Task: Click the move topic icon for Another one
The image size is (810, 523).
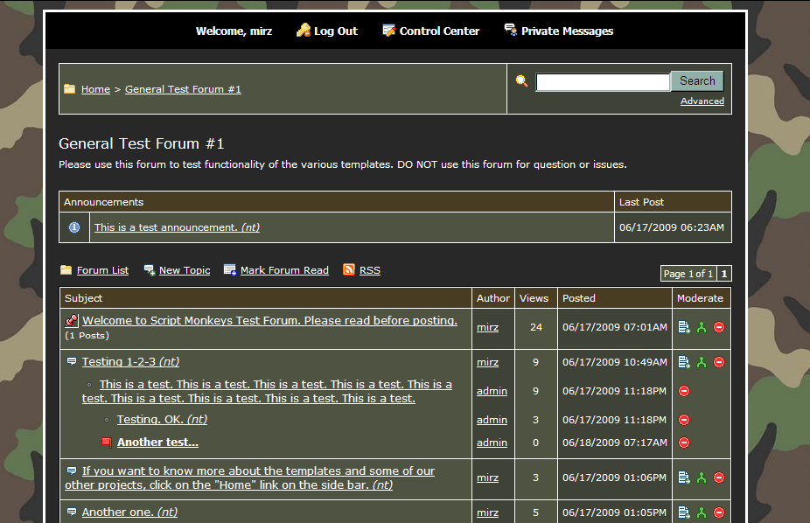Action: (684, 513)
